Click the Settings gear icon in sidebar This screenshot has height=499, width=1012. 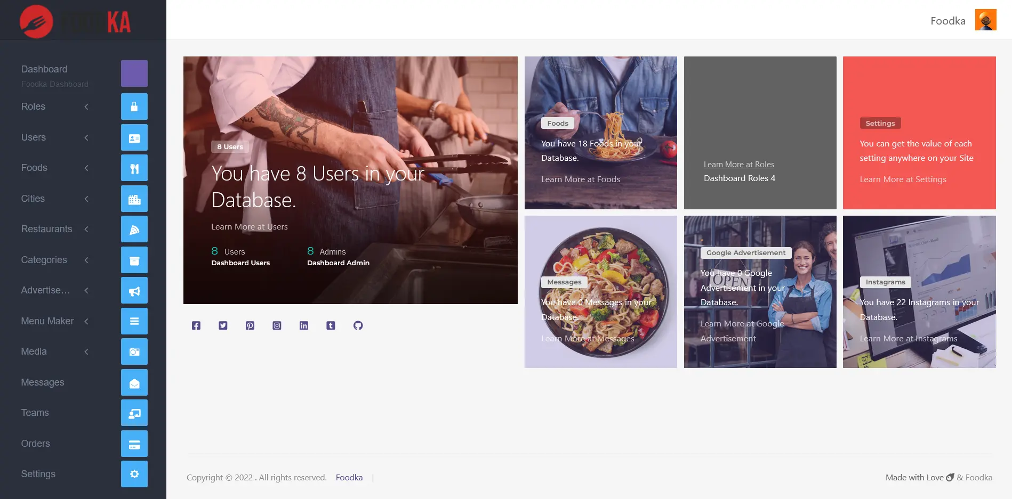tap(134, 474)
